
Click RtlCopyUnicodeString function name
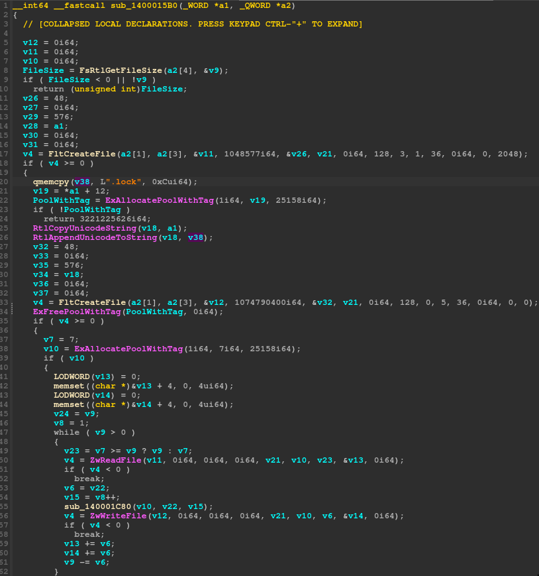(84, 228)
